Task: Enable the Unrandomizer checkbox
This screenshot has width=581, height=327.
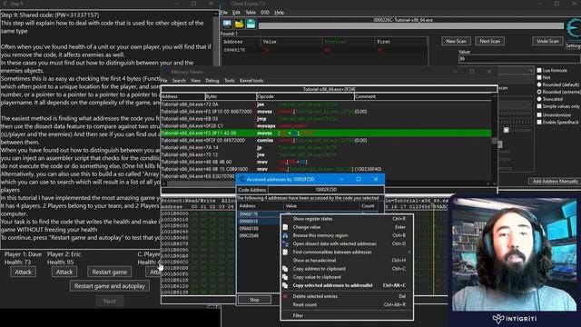Action: tap(539, 115)
